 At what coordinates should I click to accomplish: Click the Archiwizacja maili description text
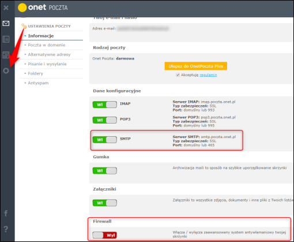pyautogui.click(x=229, y=168)
